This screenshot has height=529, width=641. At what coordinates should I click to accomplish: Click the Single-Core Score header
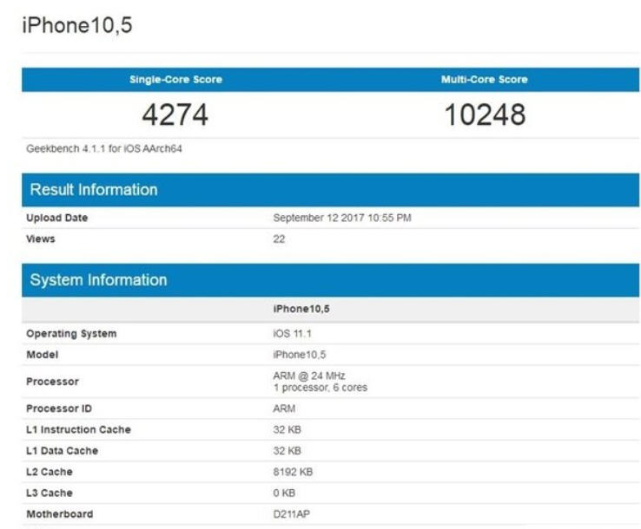click(x=175, y=79)
